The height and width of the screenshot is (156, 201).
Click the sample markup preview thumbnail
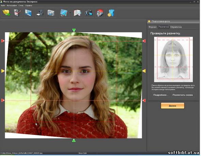click(x=173, y=59)
